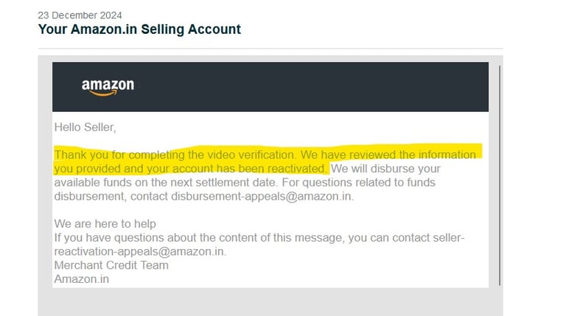Click the grey area below the email body
This screenshot has height=316, width=566.
(270, 301)
